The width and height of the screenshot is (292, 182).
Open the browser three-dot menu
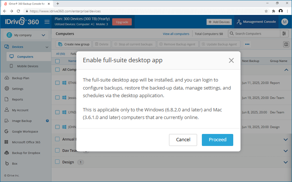288,11
